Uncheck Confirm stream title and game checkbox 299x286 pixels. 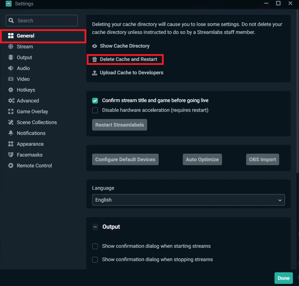(x=95, y=101)
